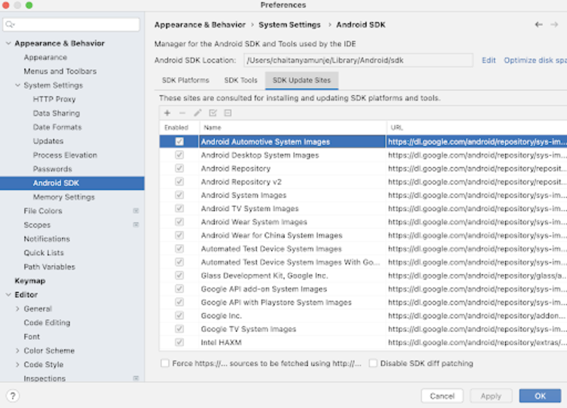
Task: Switch to the SDK Platforms tab
Action: [x=186, y=80]
